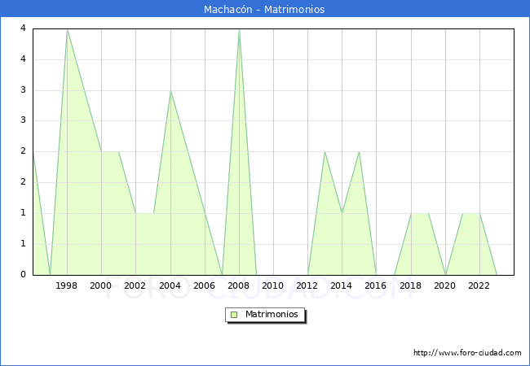Select the 2020 x-axis year label
The image size is (530, 366).
(445, 285)
